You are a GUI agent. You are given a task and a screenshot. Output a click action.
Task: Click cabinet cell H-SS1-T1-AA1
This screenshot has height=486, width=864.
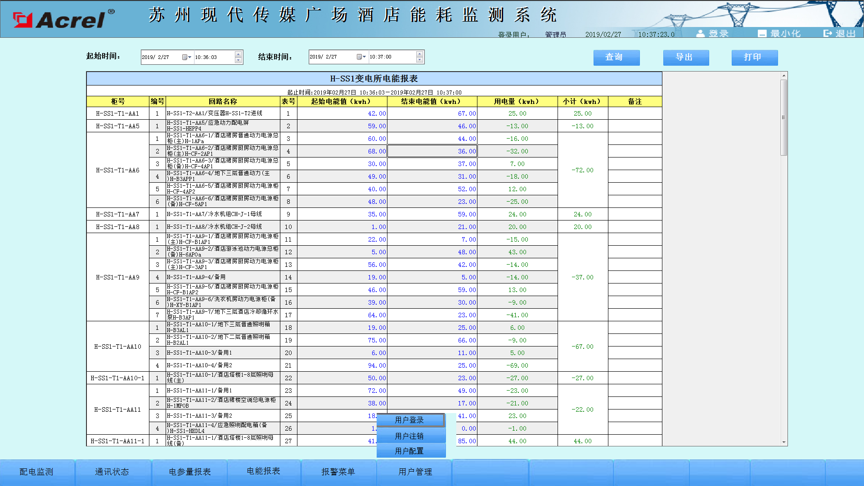tap(118, 113)
